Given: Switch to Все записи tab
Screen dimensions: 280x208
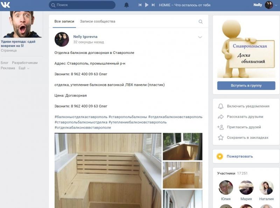Looking at the screenshot, I should 64,21.
